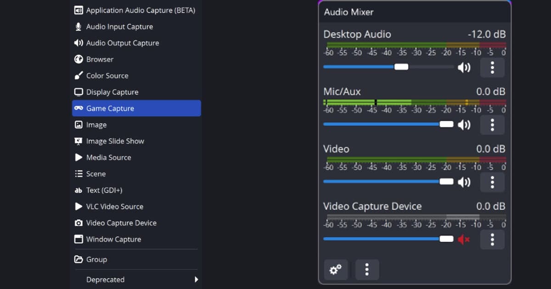This screenshot has width=551, height=289.
Task: Open Desktop Audio three-dot options menu
Action: [x=492, y=68]
